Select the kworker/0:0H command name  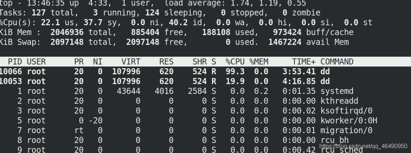349,121
